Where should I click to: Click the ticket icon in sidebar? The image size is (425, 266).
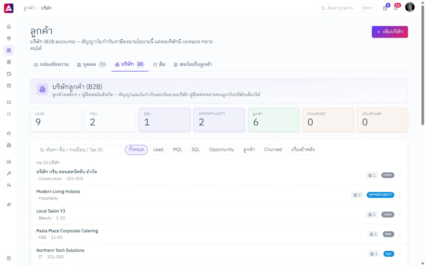pos(9,102)
